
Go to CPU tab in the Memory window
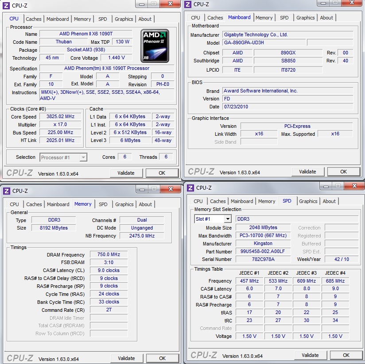[14, 204]
